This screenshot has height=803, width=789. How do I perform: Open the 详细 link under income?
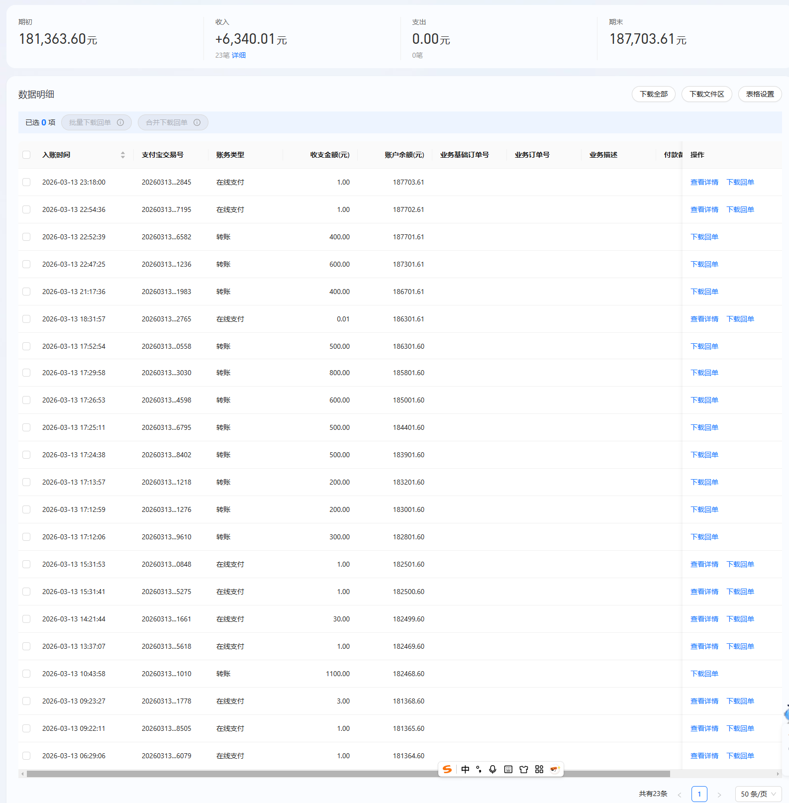(x=239, y=55)
